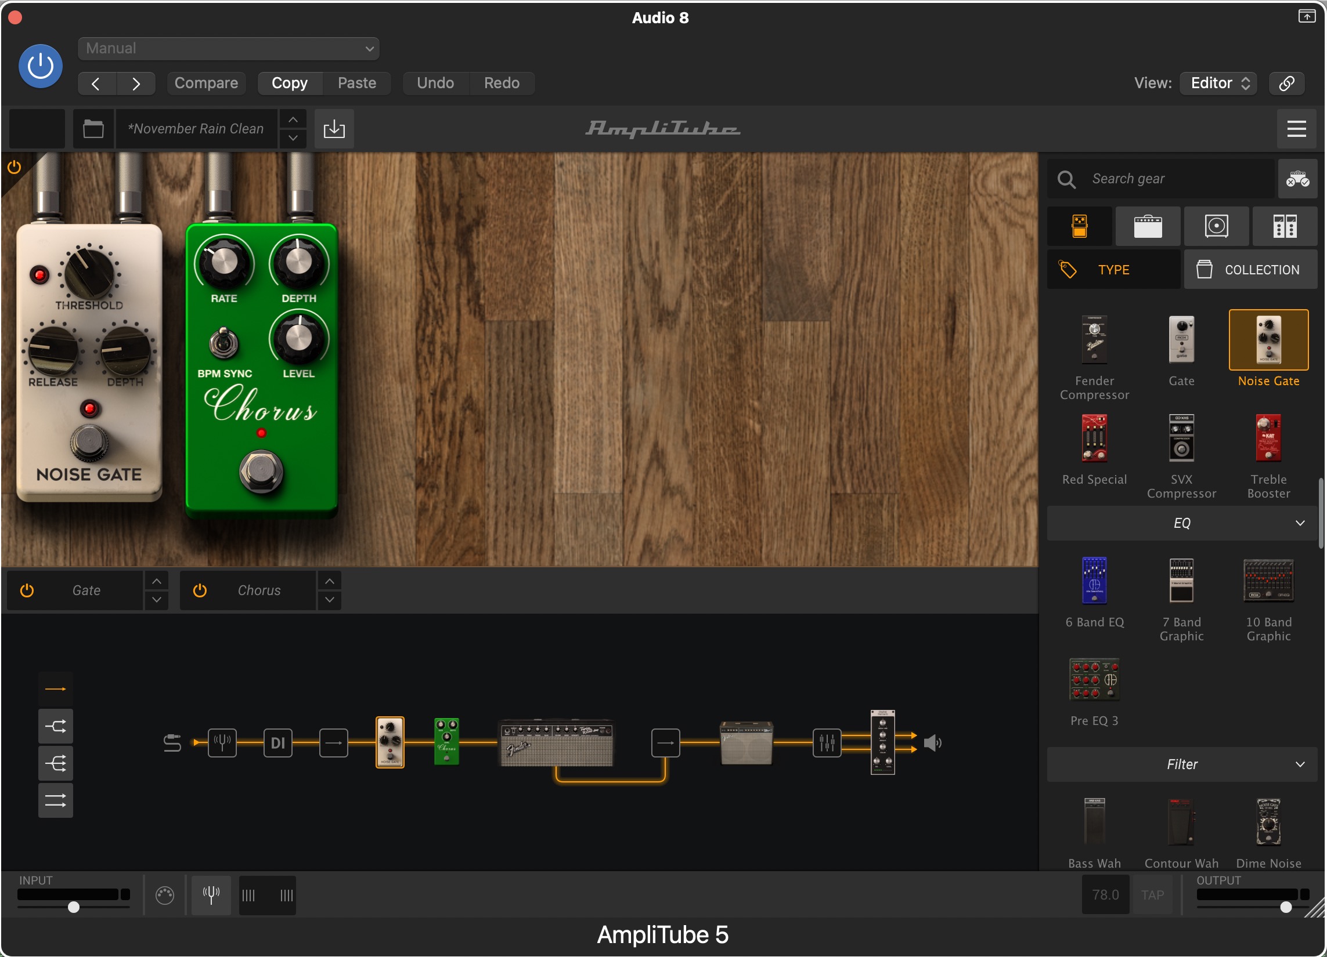Image resolution: width=1327 pixels, height=957 pixels.
Task: Select the Fender amp in signal chain
Action: tap(557, 742)
